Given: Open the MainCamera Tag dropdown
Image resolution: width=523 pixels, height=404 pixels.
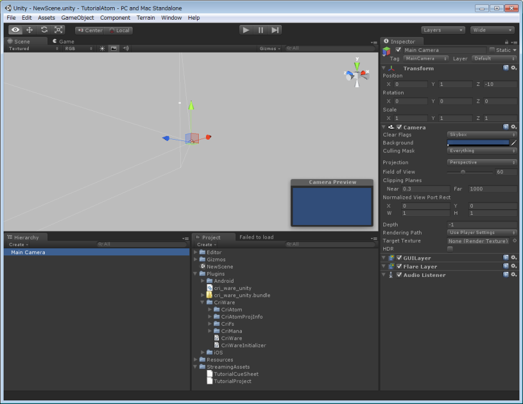Looking at the screenshot, I should point(426,58).
